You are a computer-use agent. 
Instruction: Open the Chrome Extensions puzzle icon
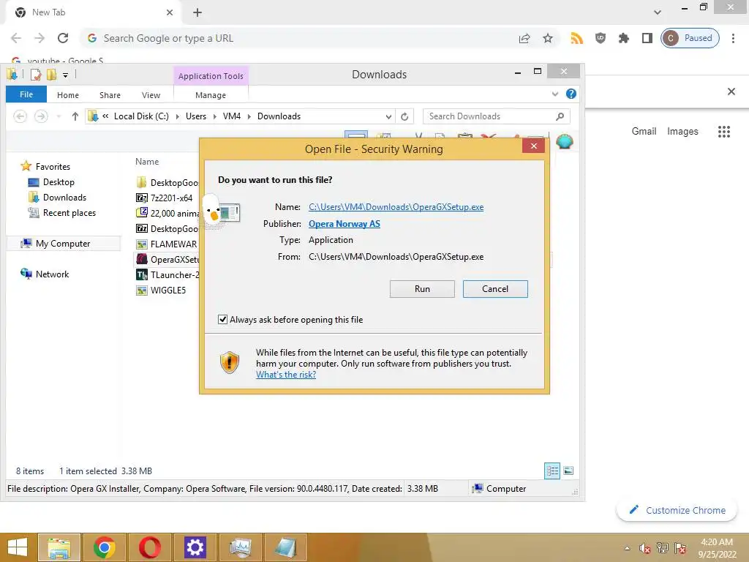624,38
